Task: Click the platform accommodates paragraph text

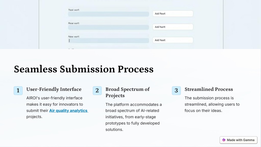Action: point(134,117)
